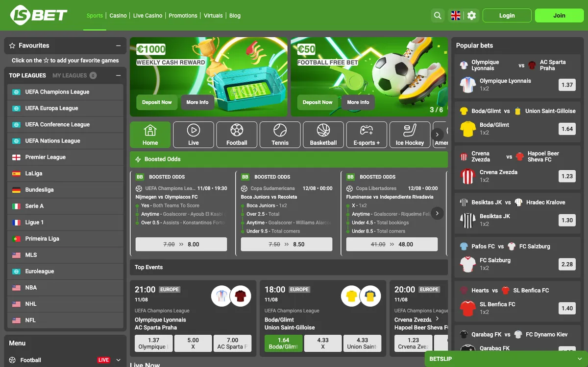
Task: Click Deposit Now on cash reward banner
Action: click(157, 102)
